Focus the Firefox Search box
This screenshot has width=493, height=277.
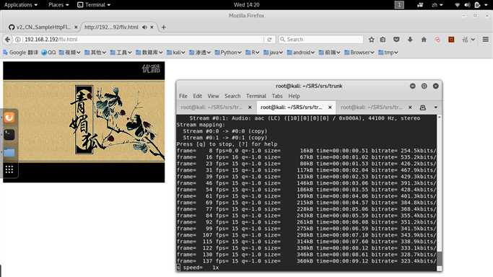pos(320,39)
